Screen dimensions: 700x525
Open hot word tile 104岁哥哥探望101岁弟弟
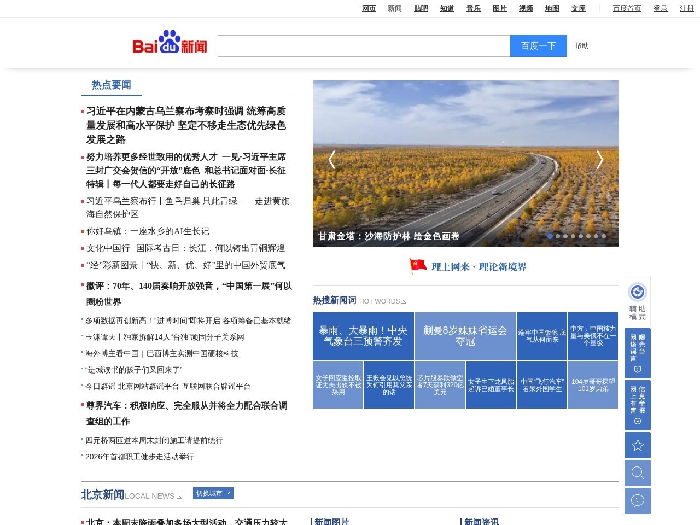coord(593,385)
